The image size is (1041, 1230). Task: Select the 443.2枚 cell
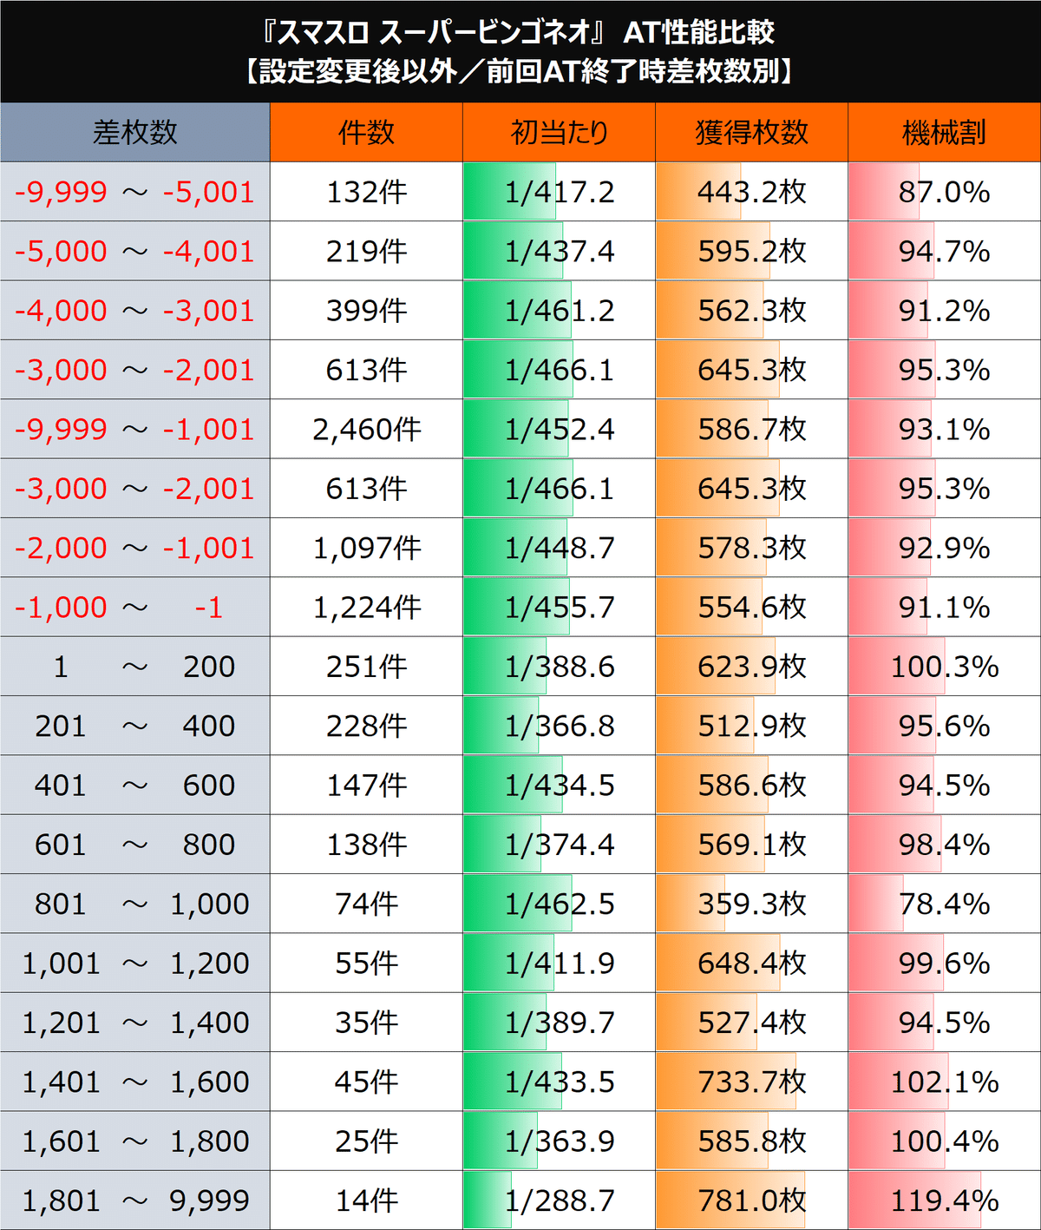tap(751, 192)
